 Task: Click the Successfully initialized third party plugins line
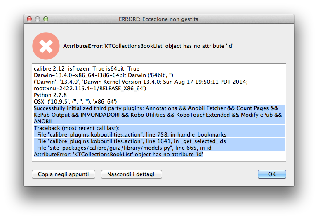tap(158, 108)
